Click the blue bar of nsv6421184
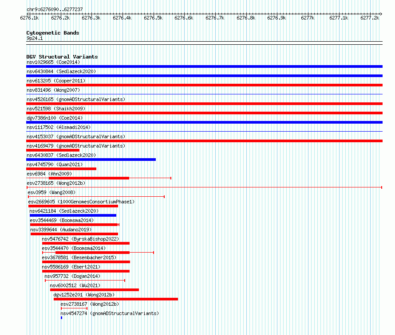395x335 pixels. (73, 215)
